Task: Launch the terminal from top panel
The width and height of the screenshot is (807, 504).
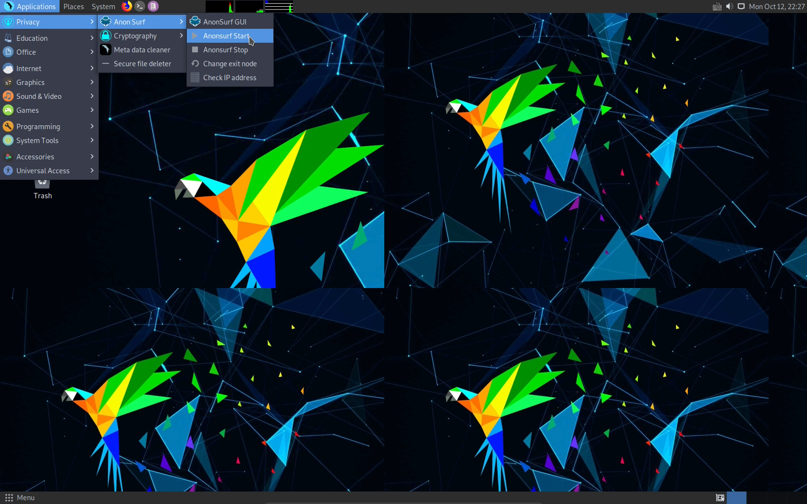Action: (x=140, y=6)
